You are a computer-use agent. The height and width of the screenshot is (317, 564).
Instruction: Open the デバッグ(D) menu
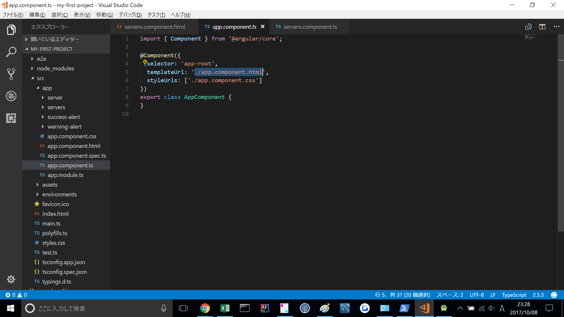point(130,15)
